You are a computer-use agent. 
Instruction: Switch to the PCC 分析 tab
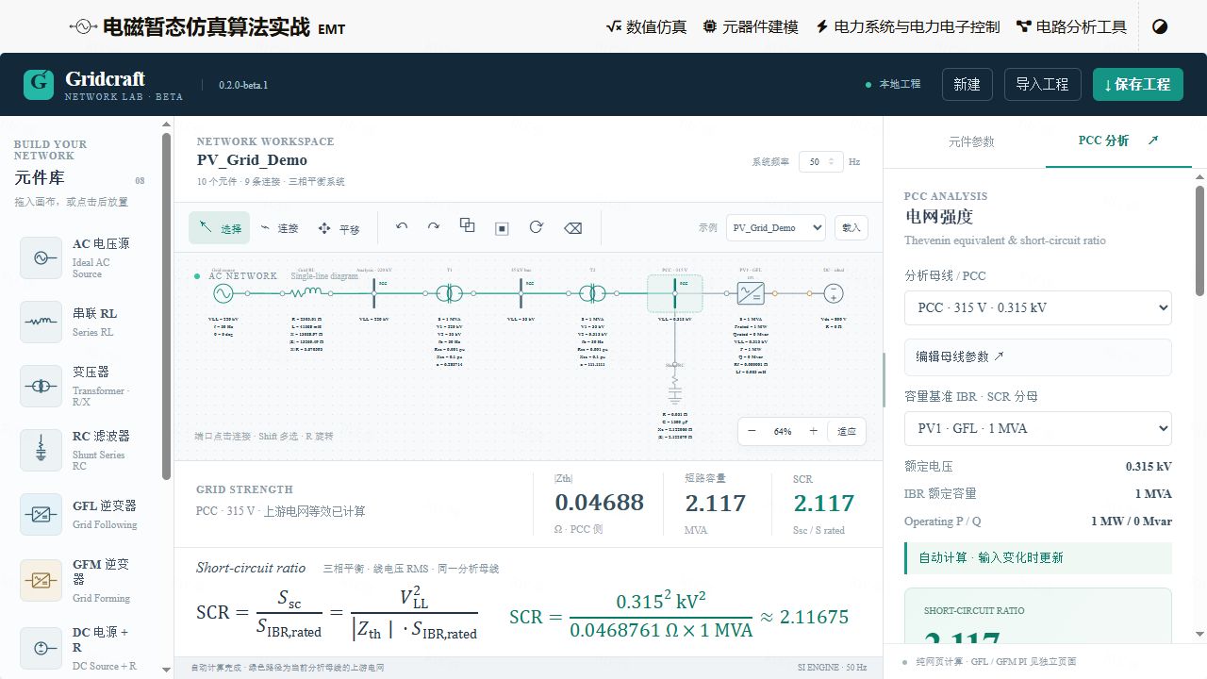tap(1118, 141)
